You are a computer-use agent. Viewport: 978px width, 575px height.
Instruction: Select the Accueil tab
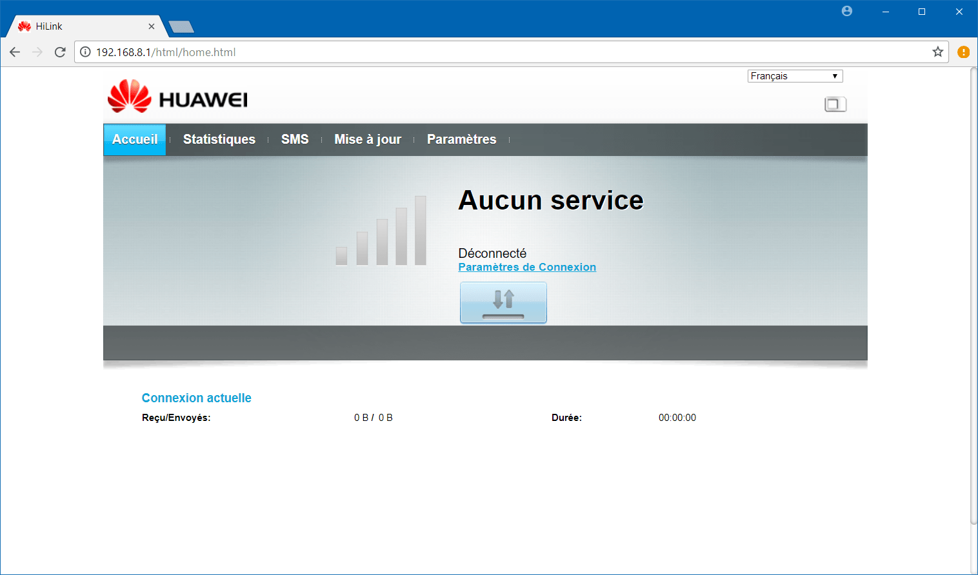pos(135,139)
